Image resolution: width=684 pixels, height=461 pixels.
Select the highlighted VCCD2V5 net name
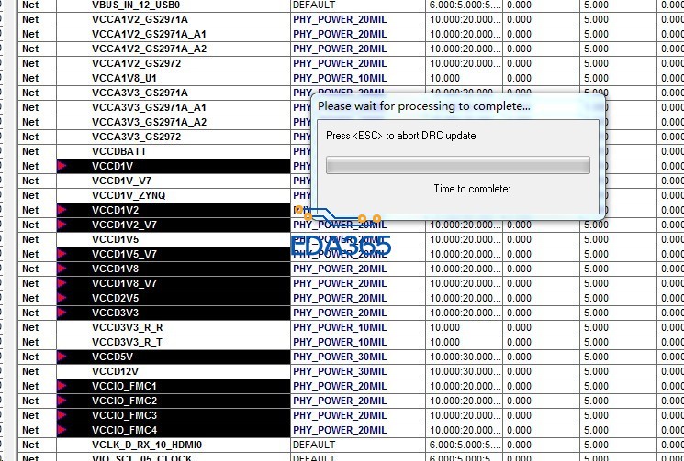115,298
